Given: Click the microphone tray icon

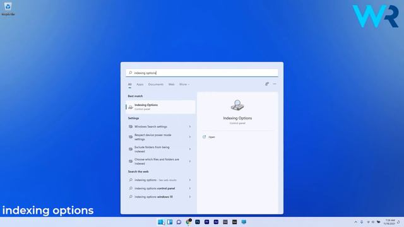Looking at the screenshot, I should pyautogui.click(x=362, y=222).
